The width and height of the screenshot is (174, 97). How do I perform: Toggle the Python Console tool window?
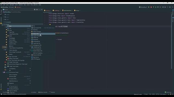point(43,92)
